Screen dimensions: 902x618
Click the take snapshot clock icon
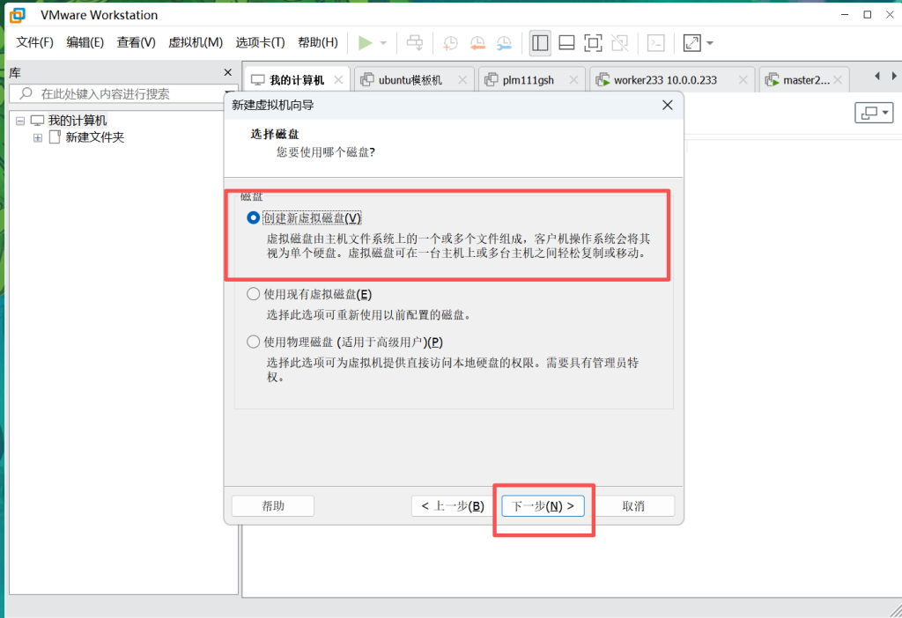coord(450,42)
